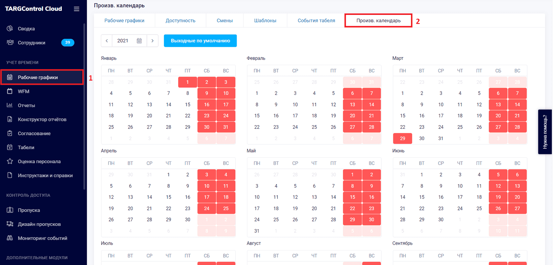The width and height of the screenshot is (553, 265).
Task: Switch to События табеля tab
Action: pos(316,20)
